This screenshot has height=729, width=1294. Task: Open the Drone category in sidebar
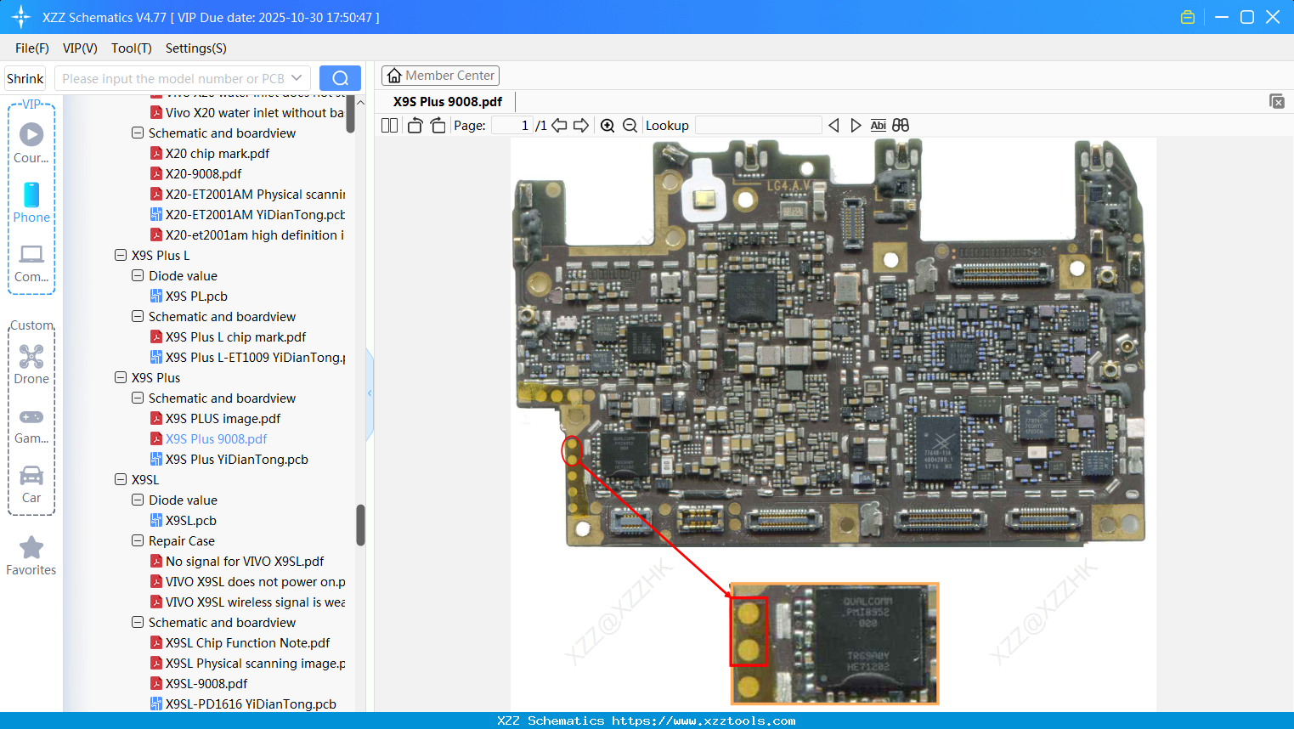click(31, 364)
